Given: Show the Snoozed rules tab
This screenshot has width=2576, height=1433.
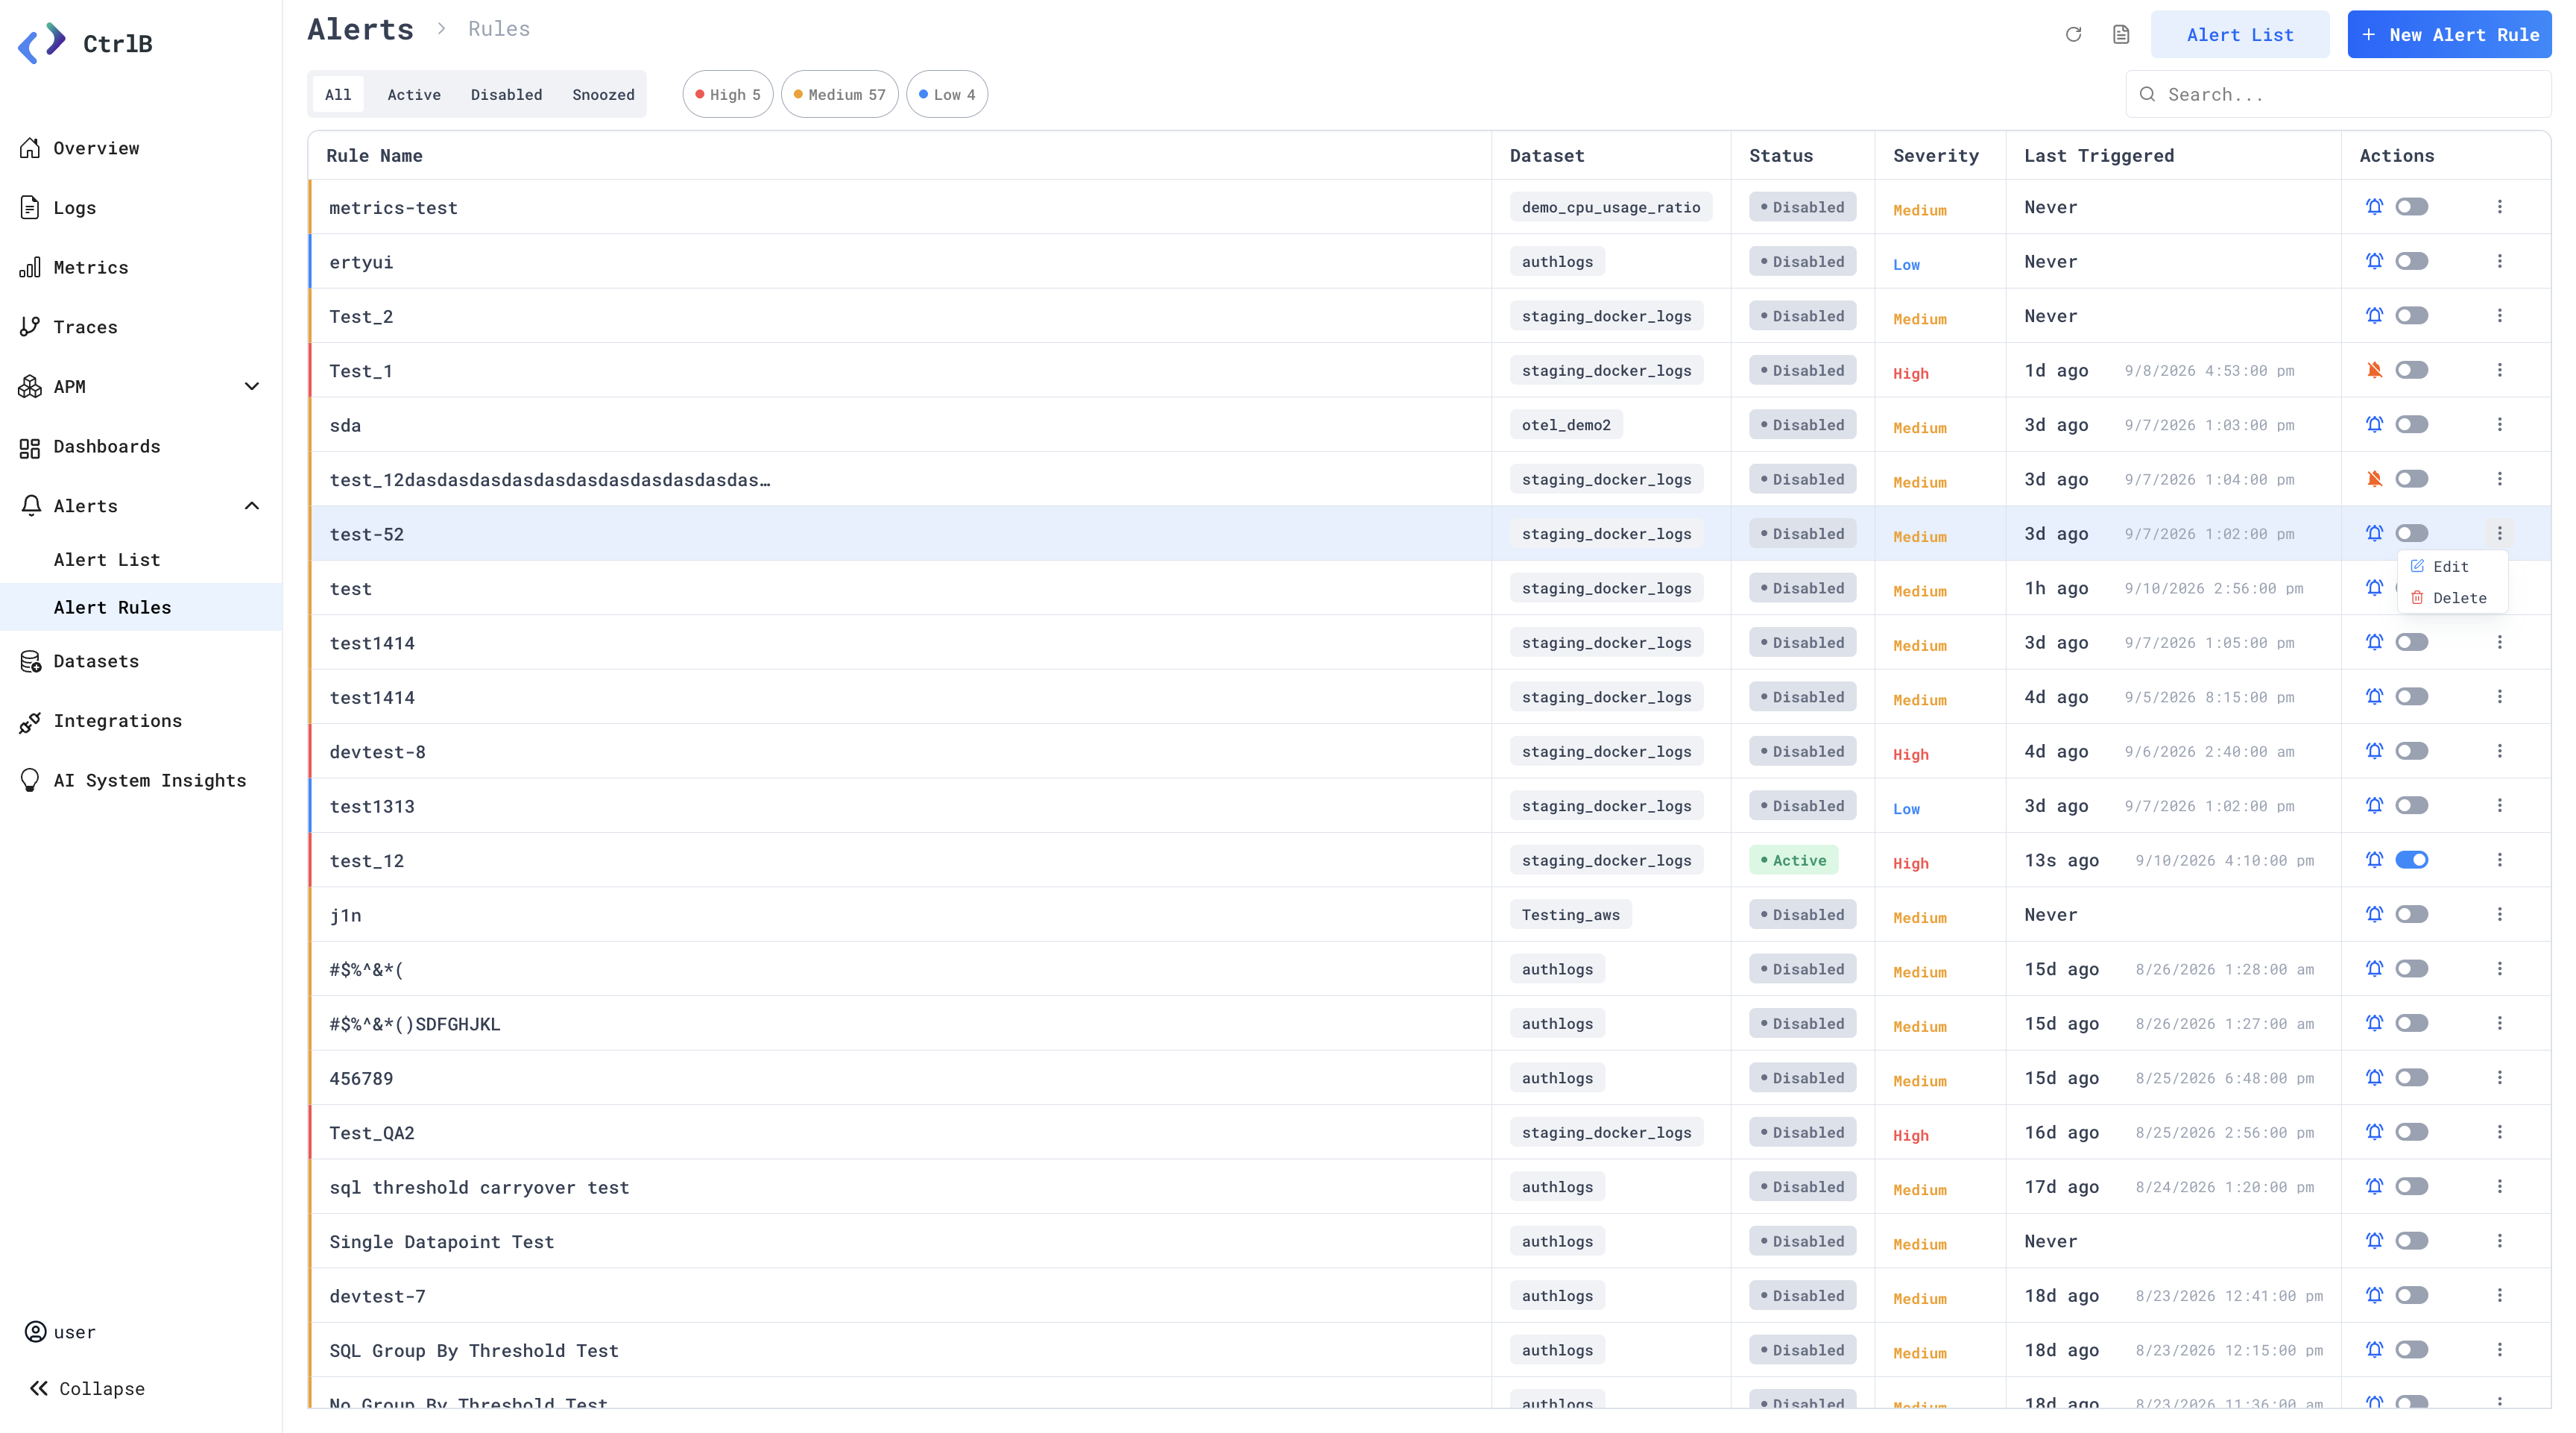Looking at the screenshot, I should point(603,94).
